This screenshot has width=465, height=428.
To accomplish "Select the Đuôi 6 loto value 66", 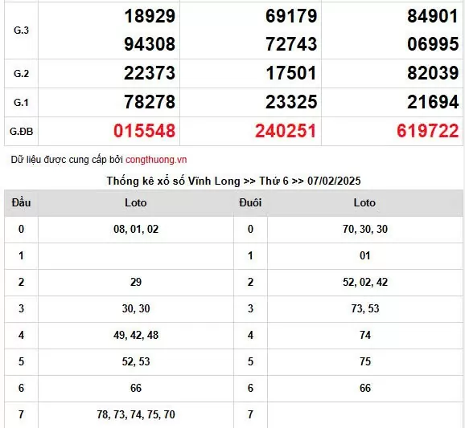I will pyautogui.click(x=365, y=388).
